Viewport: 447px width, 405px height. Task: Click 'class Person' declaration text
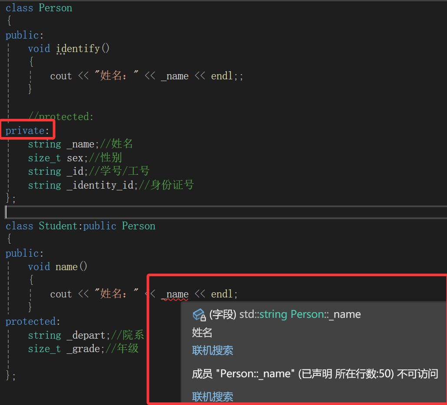(39, 8)
